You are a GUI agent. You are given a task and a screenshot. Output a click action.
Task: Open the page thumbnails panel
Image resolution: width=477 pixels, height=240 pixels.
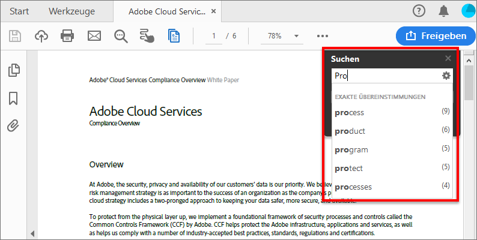(x=13, y=70)
